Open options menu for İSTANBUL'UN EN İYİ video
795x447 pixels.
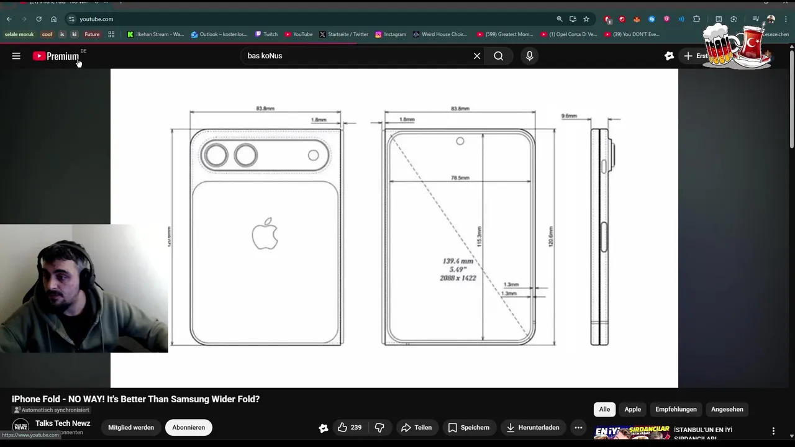tap(773, 431)
